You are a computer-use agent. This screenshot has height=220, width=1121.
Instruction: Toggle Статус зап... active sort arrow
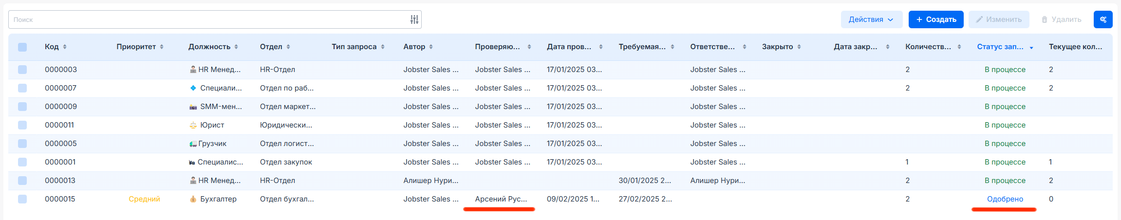click(1031, 48)
